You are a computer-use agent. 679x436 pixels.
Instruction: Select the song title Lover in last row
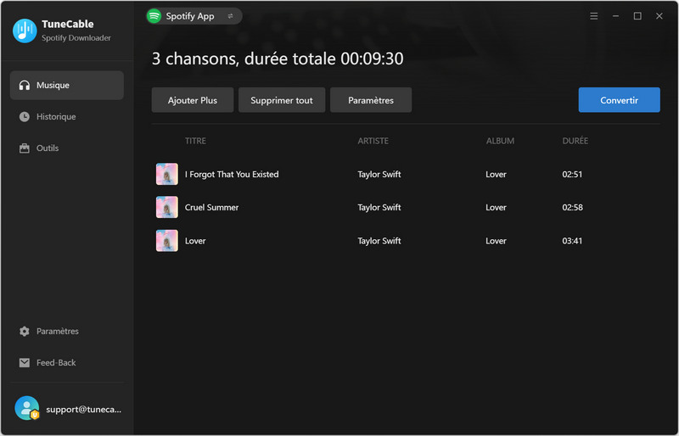[195, 241]
